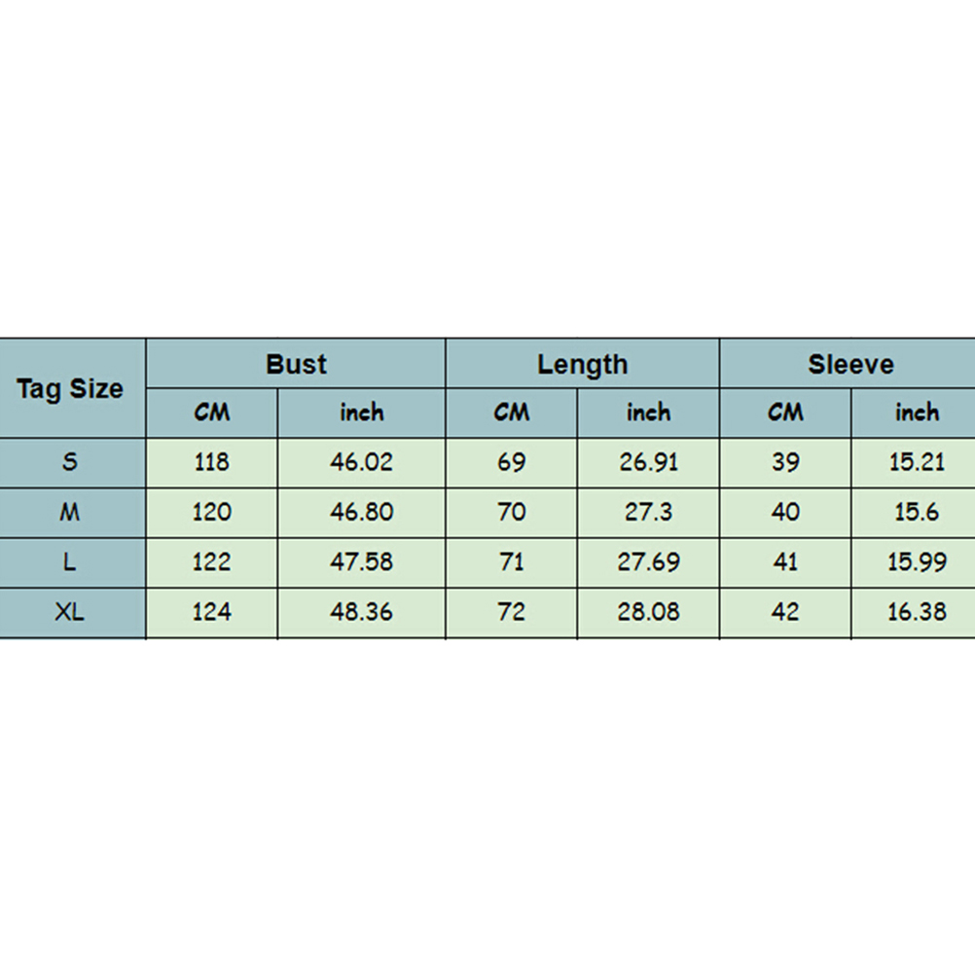Select the XL size row label
The image size is (975, 975).
click(x=70, y=612)
